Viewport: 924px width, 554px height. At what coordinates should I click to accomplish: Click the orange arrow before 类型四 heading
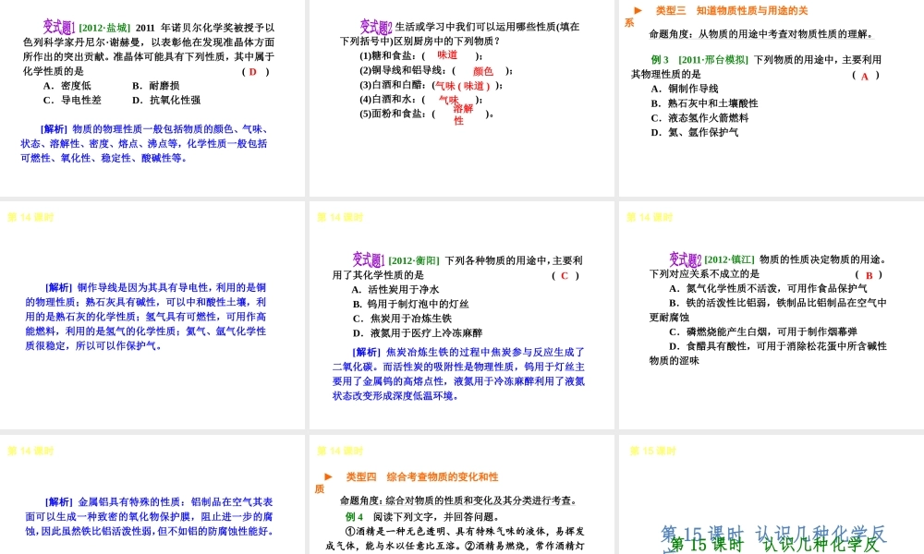pyautogui.click(x=328, y=476)
